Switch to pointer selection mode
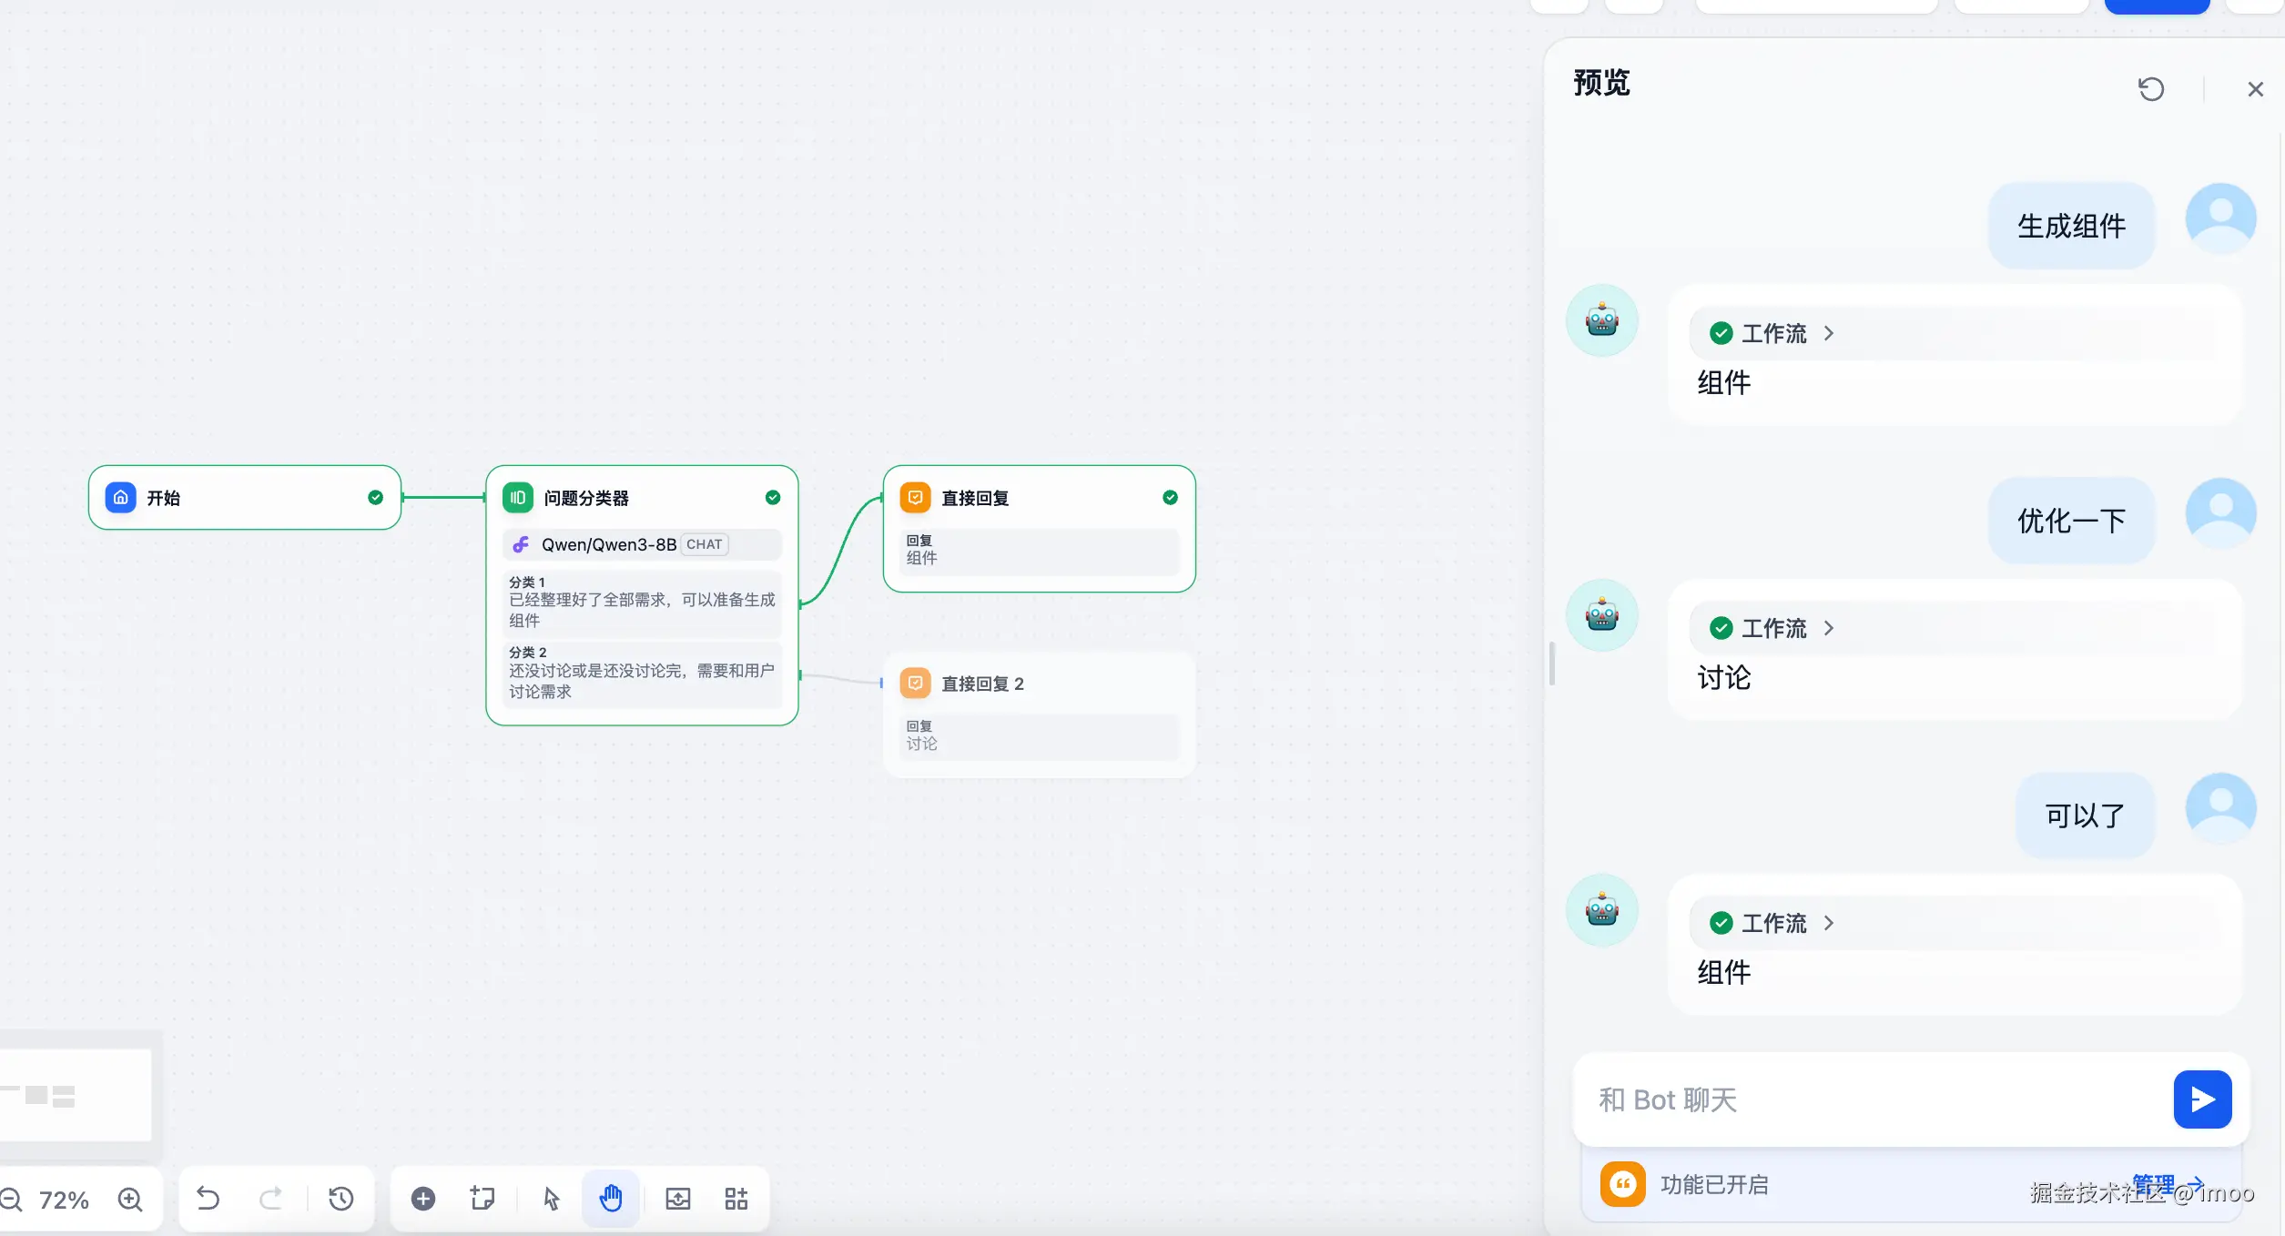 pyautogui.click(x=552, y=1199)
